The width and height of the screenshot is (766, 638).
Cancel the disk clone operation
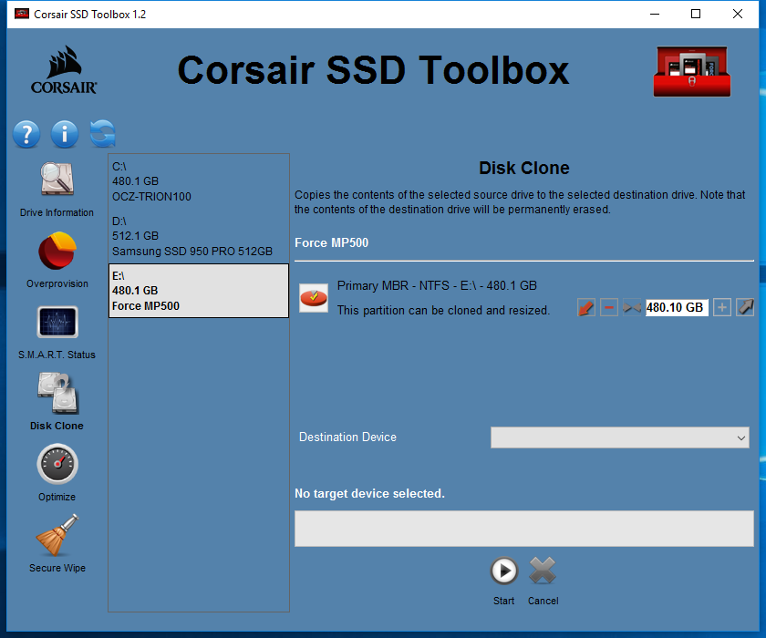click(x=543, y=571)
